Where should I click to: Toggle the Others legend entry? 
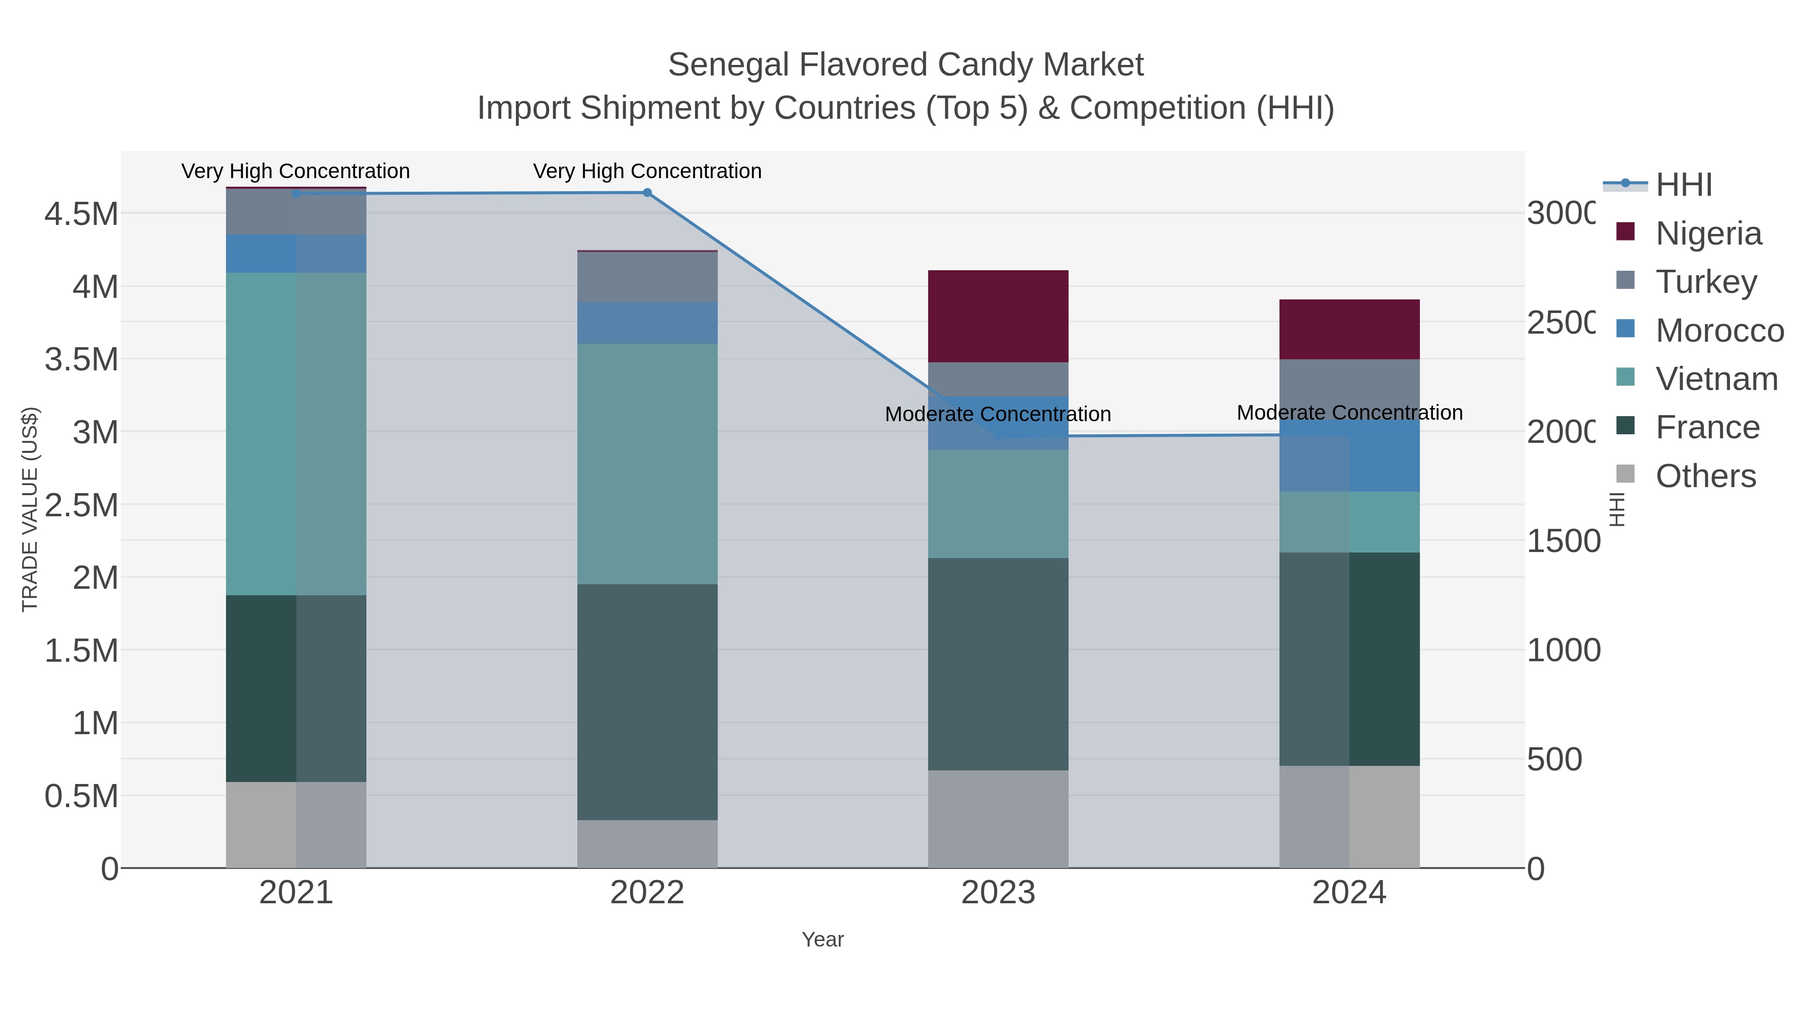click(x=1686, y=476)
